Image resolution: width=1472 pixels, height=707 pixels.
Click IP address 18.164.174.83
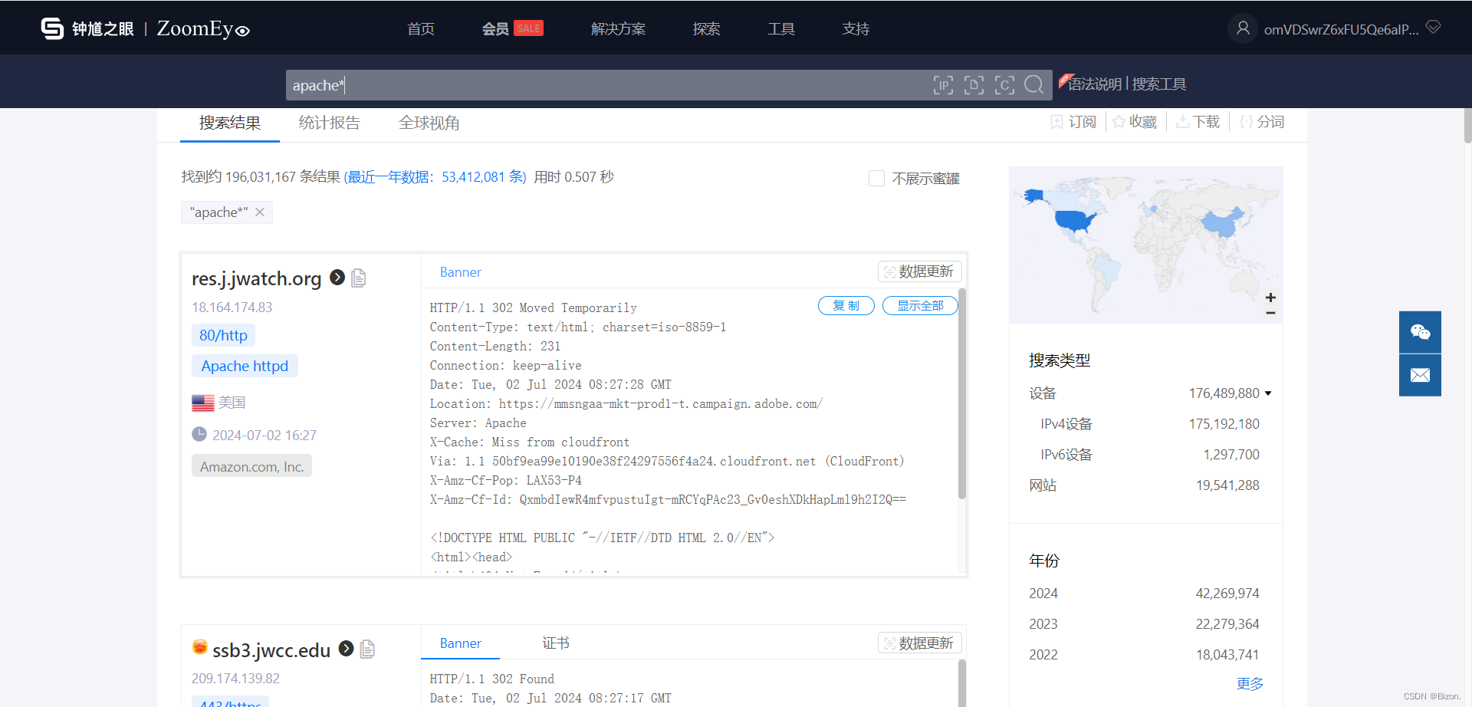tap(232, 307)
